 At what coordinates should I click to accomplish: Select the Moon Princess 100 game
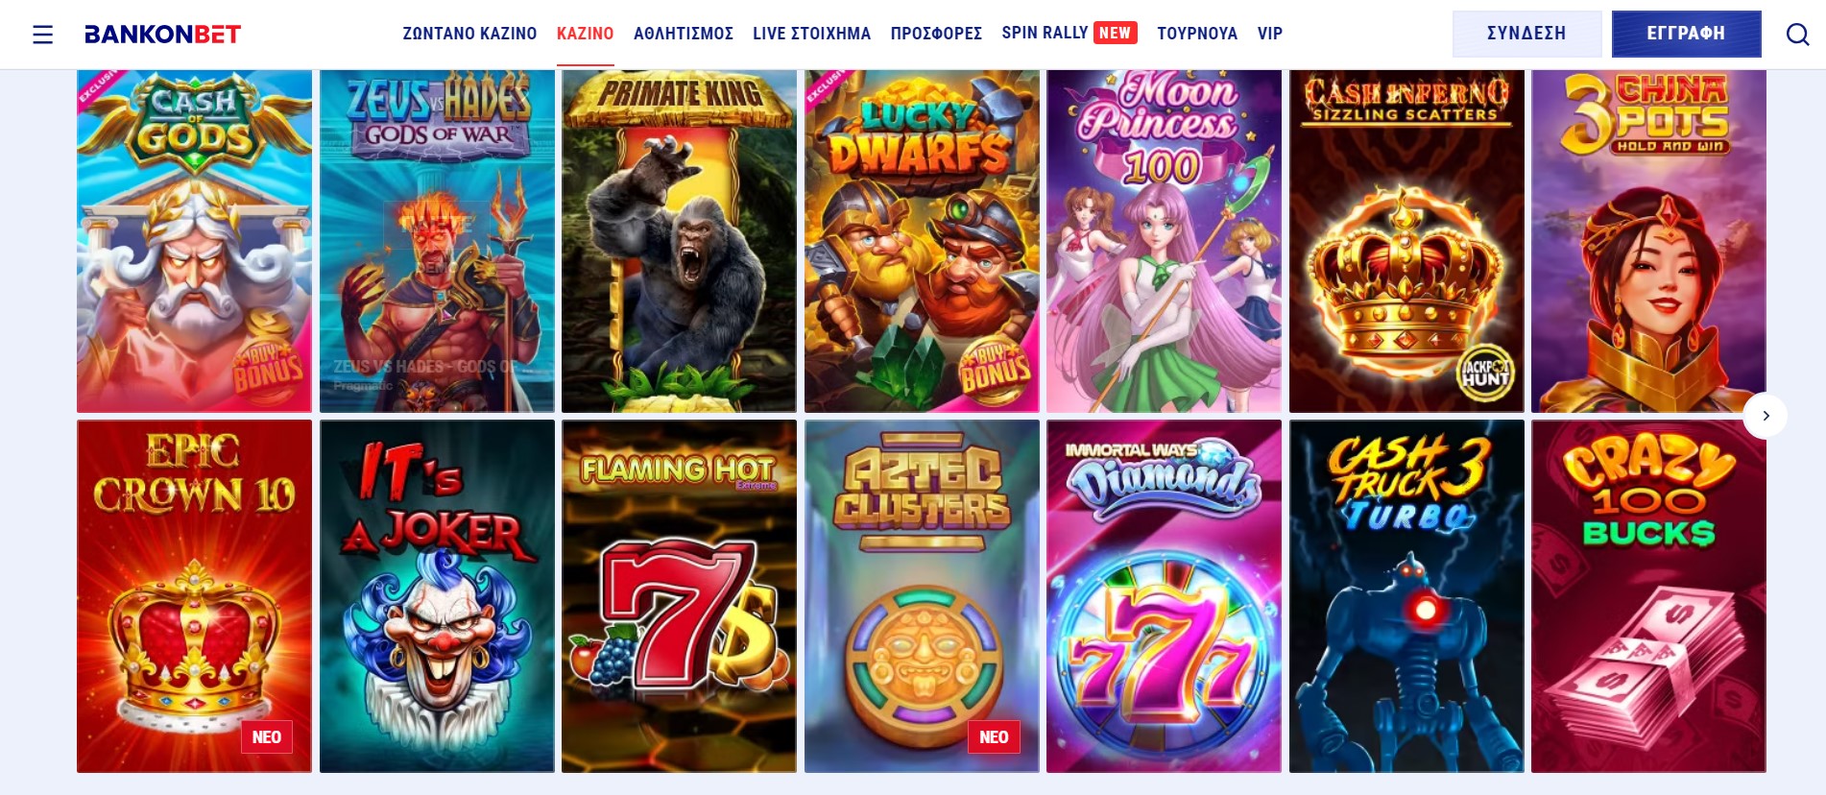tap(1164, 241)
